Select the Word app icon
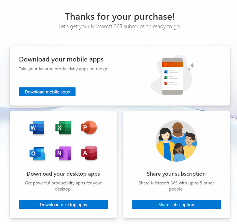Viewport: 237px width, 224px height. tap(37, 128)
